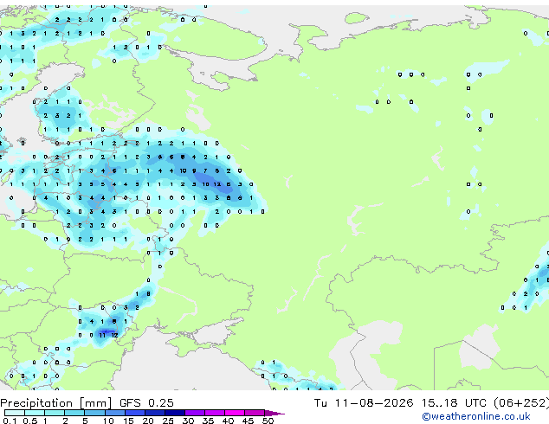This screenshot has height=424, width=549.
Task: Click the legend swatch between 0.5 and 1
Action: [35, 413]
